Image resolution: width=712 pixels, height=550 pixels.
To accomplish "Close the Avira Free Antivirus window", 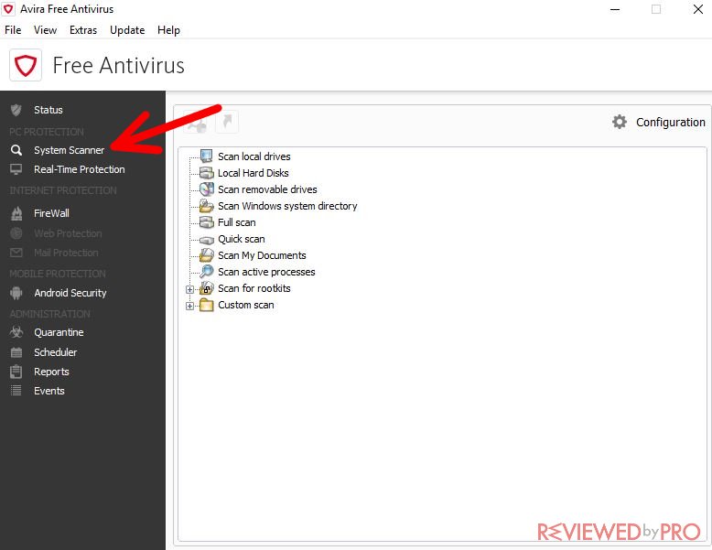I will (698, 9).
